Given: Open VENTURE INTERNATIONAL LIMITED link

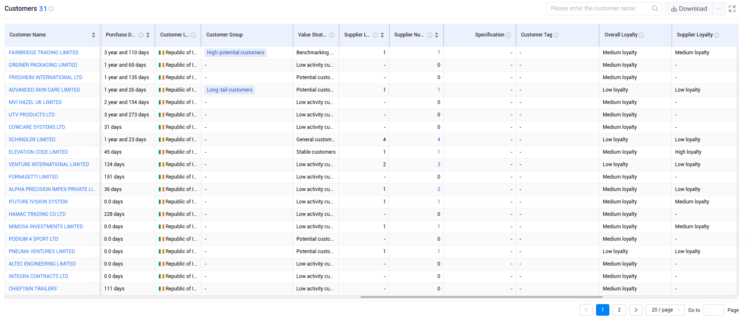Looking at the screenshot, I should [49, 164].
